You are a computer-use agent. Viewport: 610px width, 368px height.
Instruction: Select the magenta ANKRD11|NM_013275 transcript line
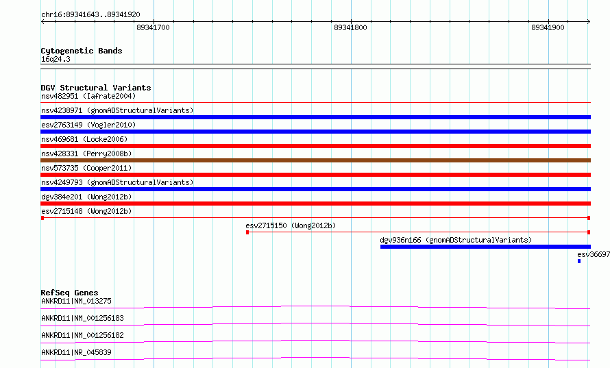[315, 307]
